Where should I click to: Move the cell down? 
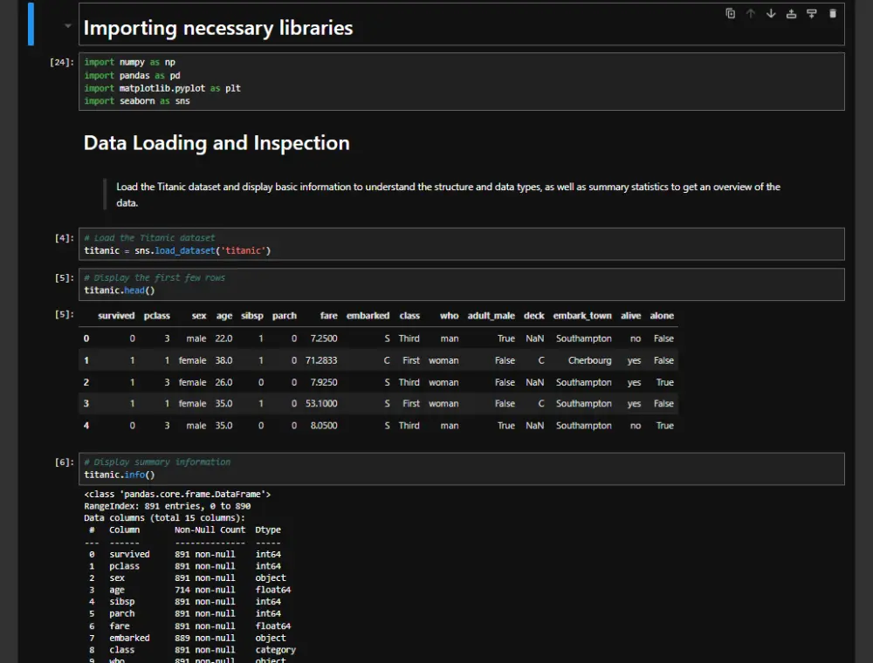771,13
